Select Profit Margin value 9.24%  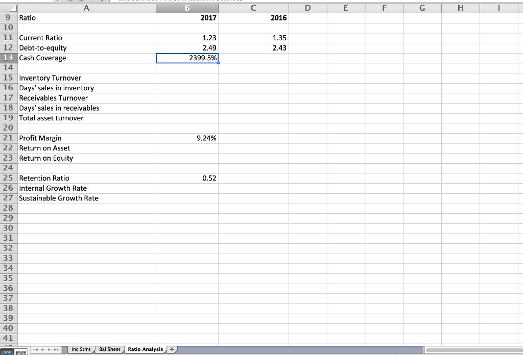point(187,138)
